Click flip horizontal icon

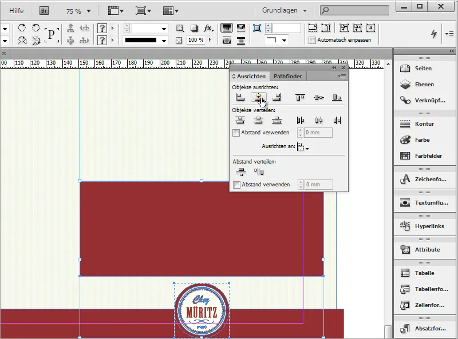[22, 40]
